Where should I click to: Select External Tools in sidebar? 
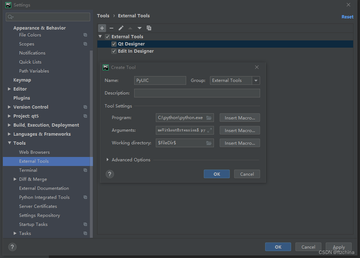48,161
